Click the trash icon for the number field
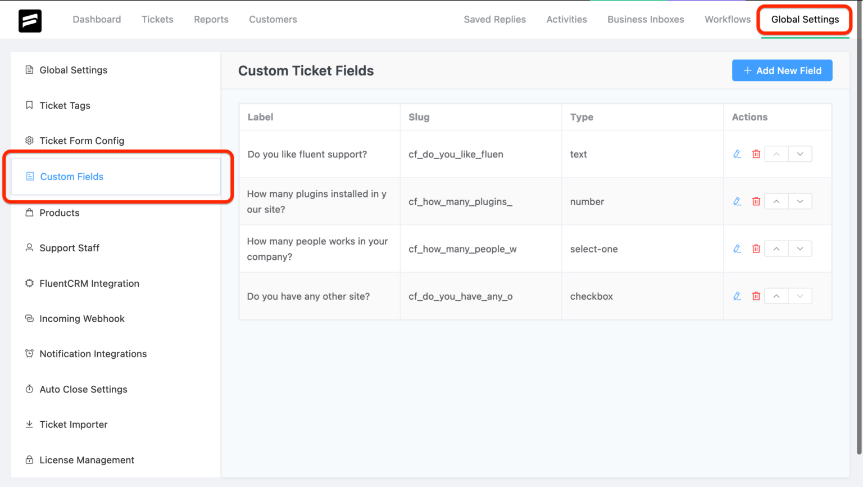Screen dimensions: 863x487 756,201
